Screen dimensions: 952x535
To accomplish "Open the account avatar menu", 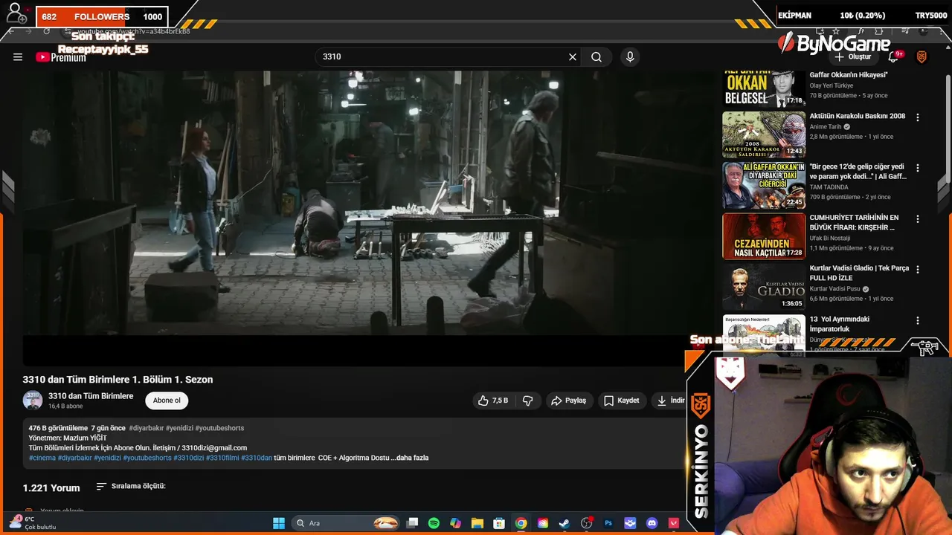I will (922, 57).
